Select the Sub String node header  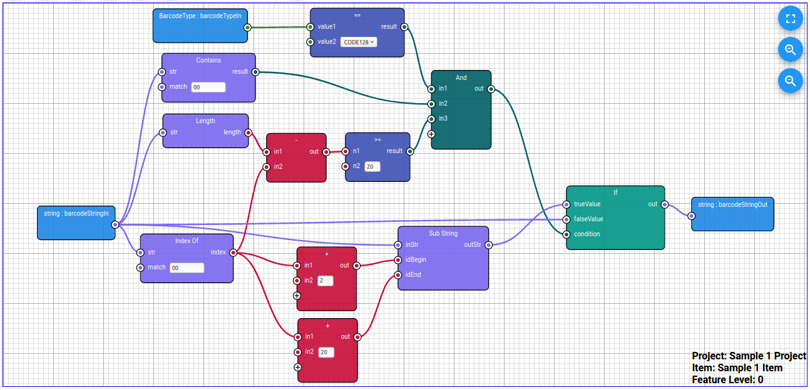[x=443, y=233]
